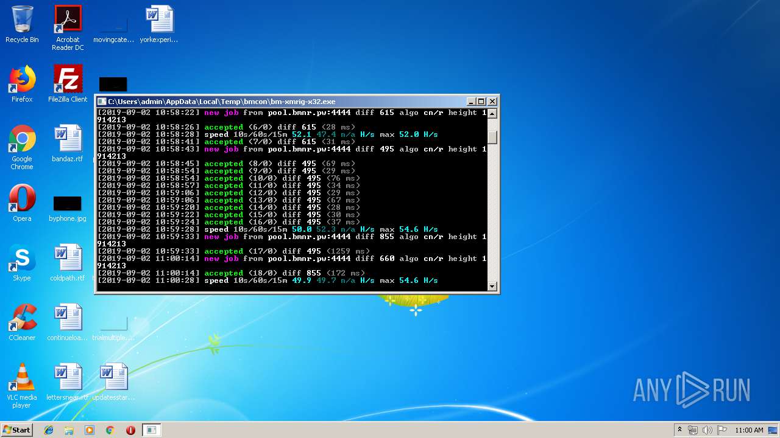This screenshot has height=438, width=780.
Task: Click the 'accepted (6/0) diff 615' line
Action: point(226,127)
